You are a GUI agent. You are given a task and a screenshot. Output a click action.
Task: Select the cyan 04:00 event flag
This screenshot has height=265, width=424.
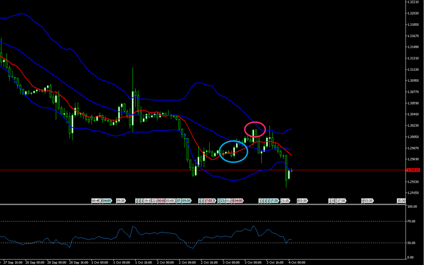tap(107, 201)
